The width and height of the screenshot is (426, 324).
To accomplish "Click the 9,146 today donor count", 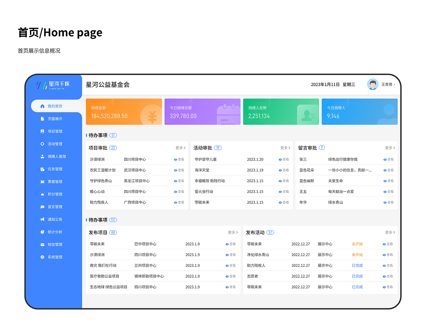I will [333, 116].
